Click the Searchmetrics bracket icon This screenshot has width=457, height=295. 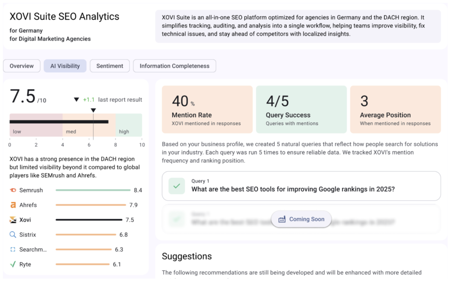(x=13, y=250)
